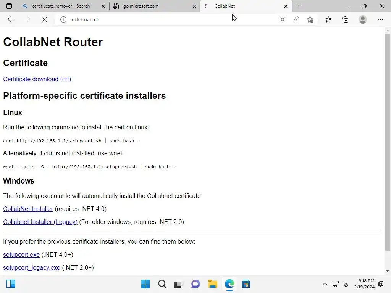View site information icon for ederman.ch
Screen dimensions: 391x293
point(63,19)
